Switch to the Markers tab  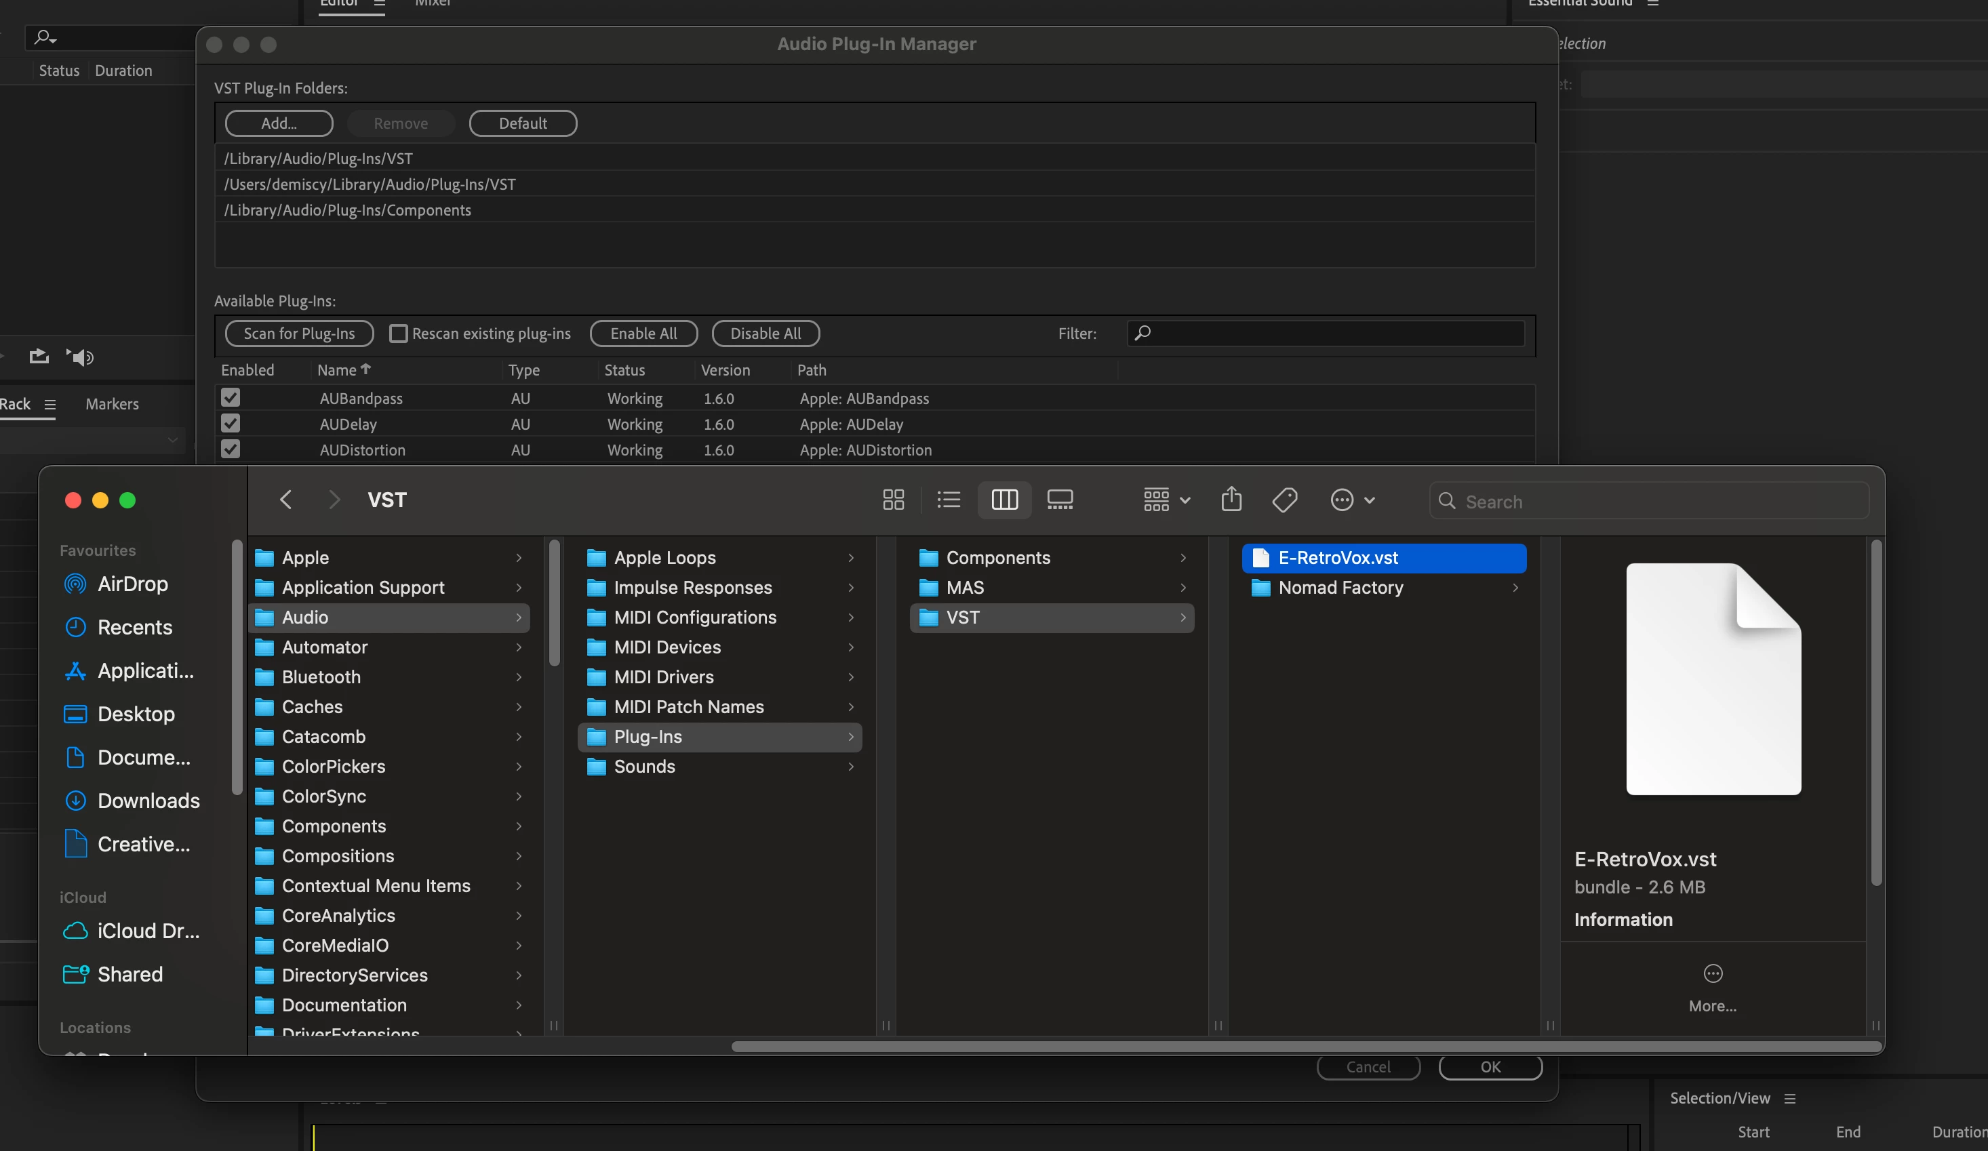112,404
